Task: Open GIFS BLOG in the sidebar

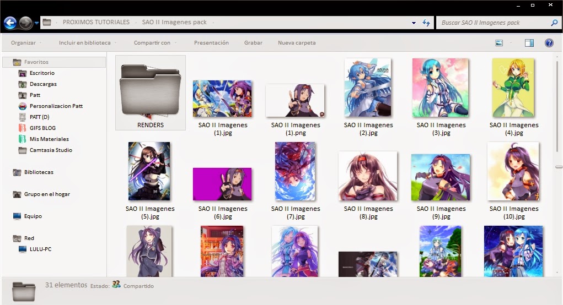Action: pyautogui.click(x=42, y=128)
